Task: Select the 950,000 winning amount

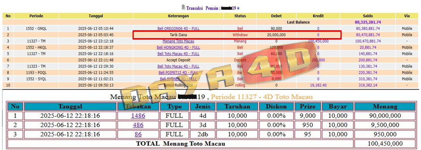Action: (385, 134)
